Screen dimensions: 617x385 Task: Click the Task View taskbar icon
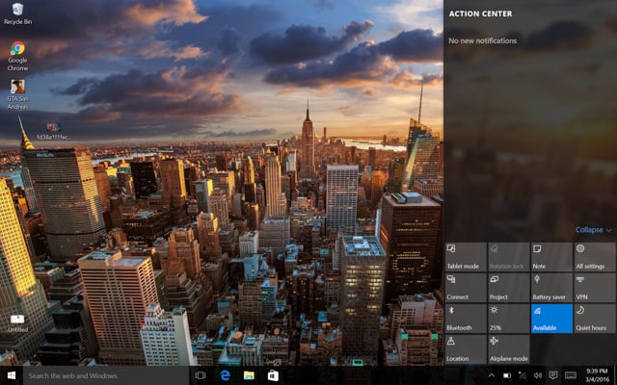click(x=201, y=375)
